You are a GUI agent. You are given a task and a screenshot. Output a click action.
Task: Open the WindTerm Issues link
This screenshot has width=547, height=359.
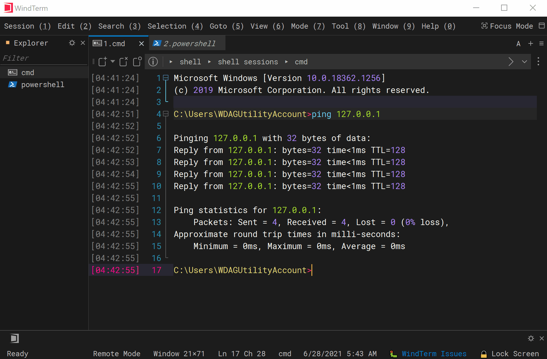(434, 354)
